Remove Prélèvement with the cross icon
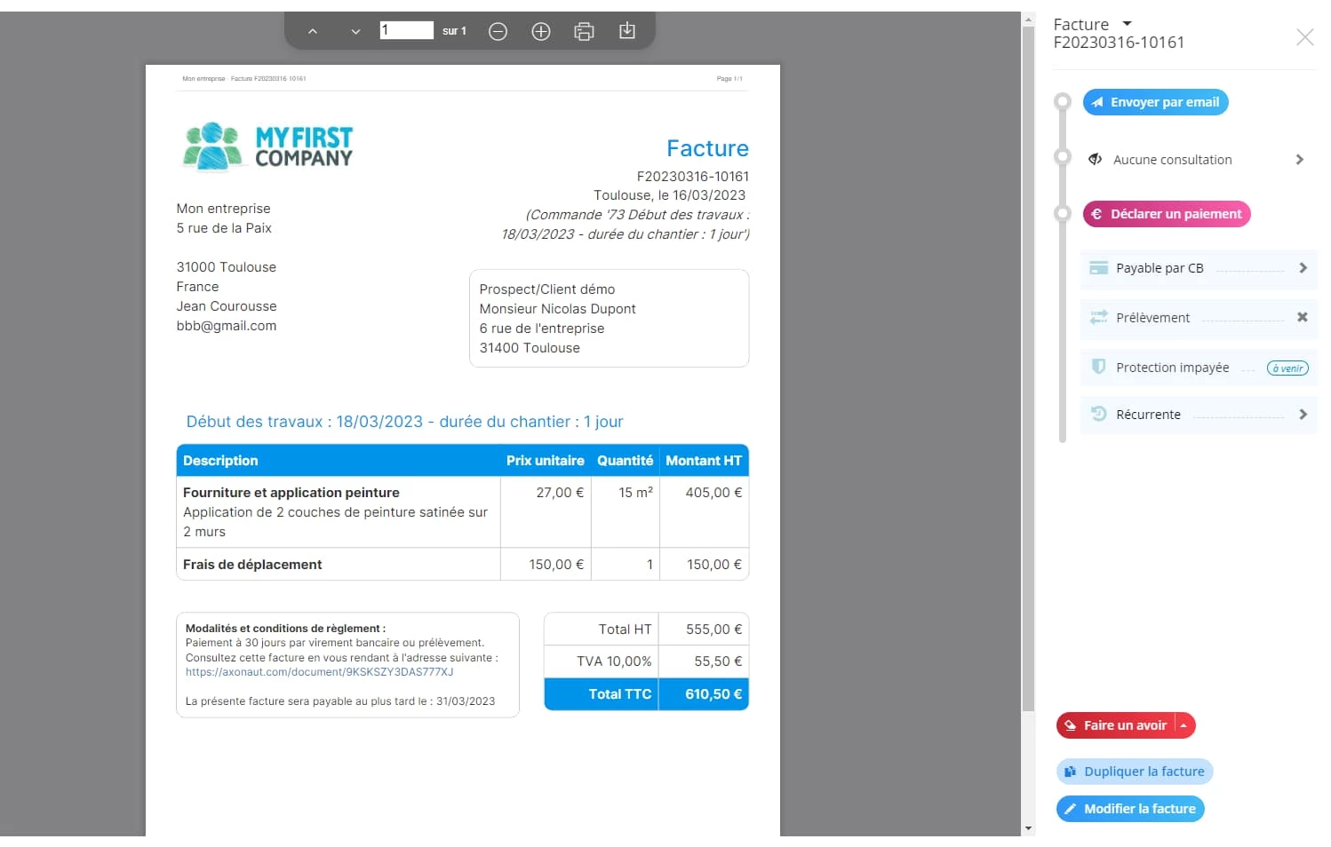 click(x=1302, y=318)
